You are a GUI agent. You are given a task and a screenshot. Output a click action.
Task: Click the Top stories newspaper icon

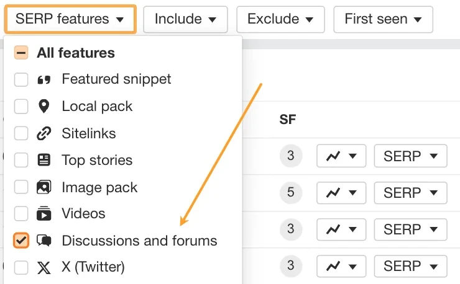pyautogui.click(x=44, y=160)
